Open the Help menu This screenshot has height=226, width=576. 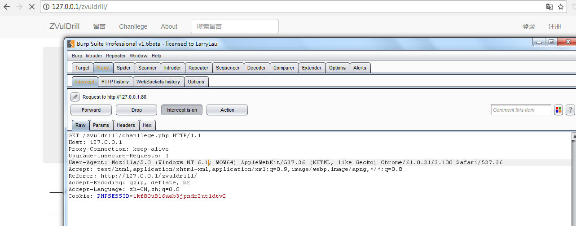click(x=156, y=56)
